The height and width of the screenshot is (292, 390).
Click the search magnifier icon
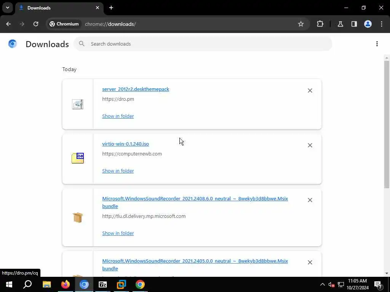coord(82,44)
